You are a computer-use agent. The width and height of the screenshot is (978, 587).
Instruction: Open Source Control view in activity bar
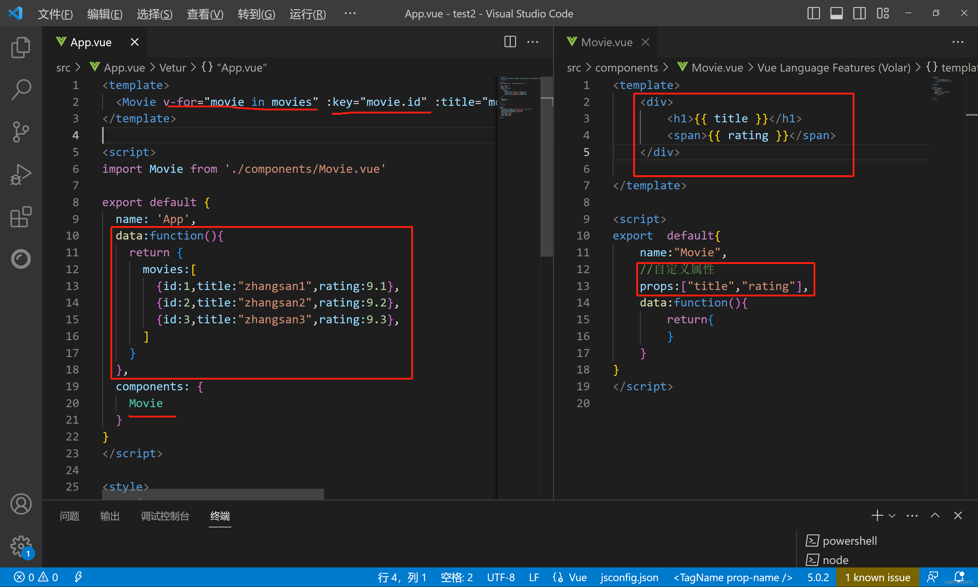[x=20, y=132]
